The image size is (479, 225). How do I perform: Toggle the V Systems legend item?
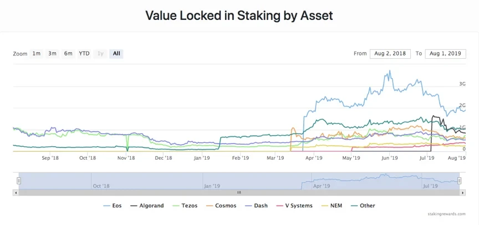coord(294,206)
